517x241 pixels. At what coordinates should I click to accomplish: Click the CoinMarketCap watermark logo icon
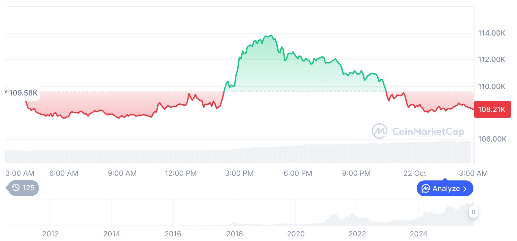tap(380, 131)
